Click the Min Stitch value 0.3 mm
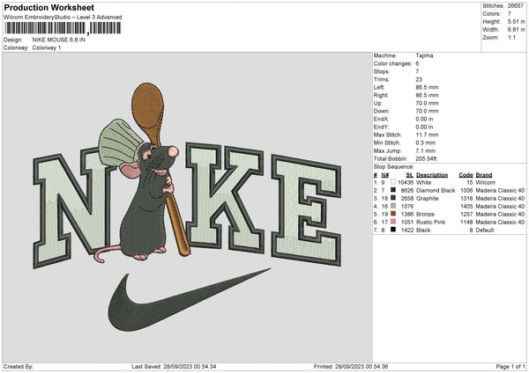This screenshot has width=529, height=373. click(x=426, y=143)
